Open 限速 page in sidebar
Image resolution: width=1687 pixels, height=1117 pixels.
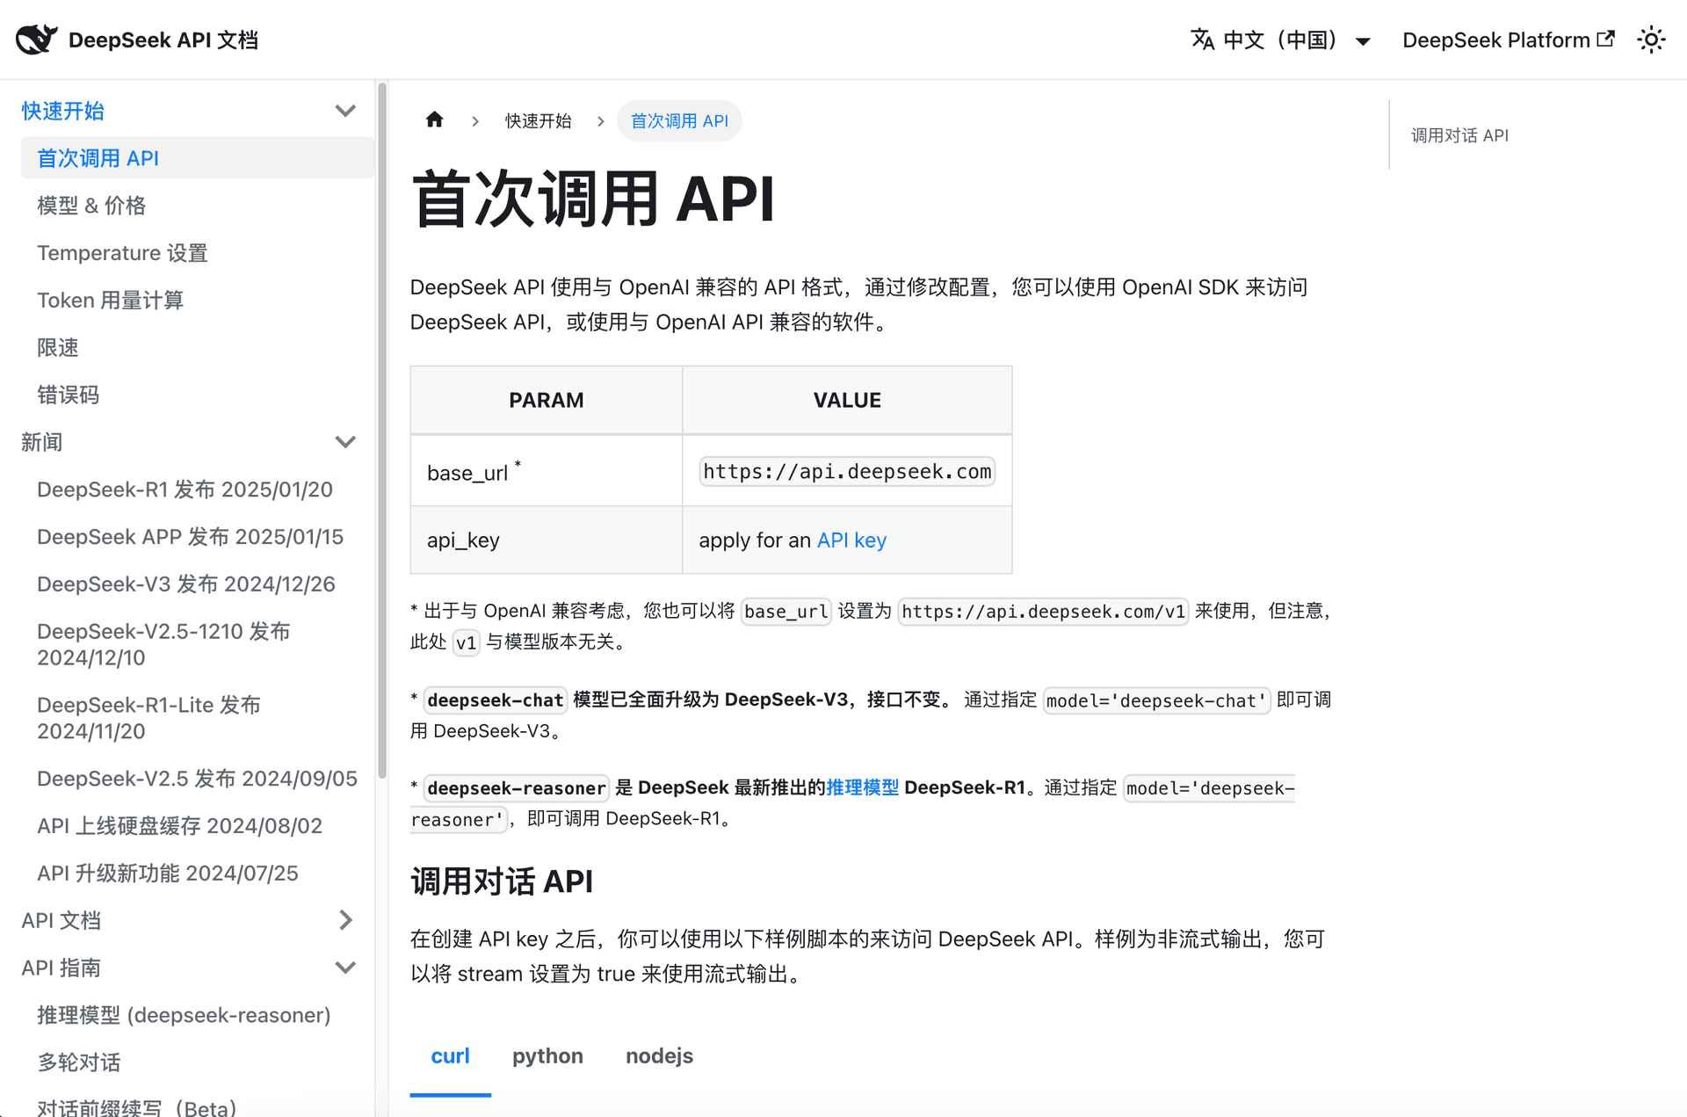[58, 348]
